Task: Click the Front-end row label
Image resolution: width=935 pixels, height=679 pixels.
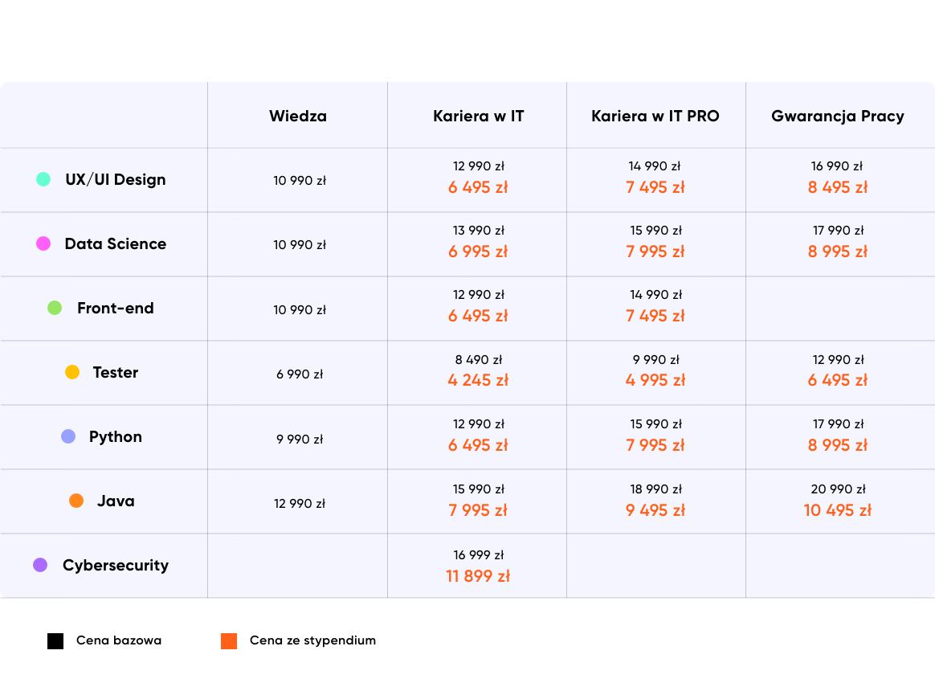Action: [116, 308]
